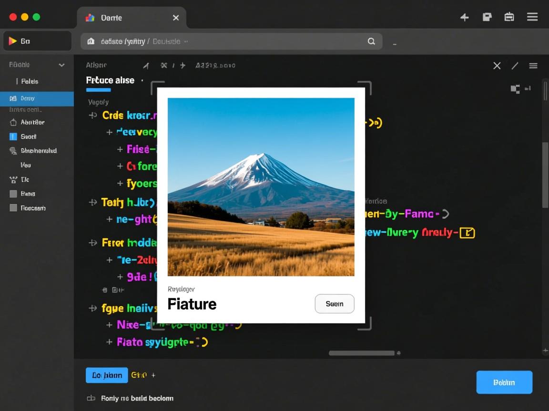Click the plus icon in title bar
This screenshot has width=549, height=411.
tap(464, 18)
